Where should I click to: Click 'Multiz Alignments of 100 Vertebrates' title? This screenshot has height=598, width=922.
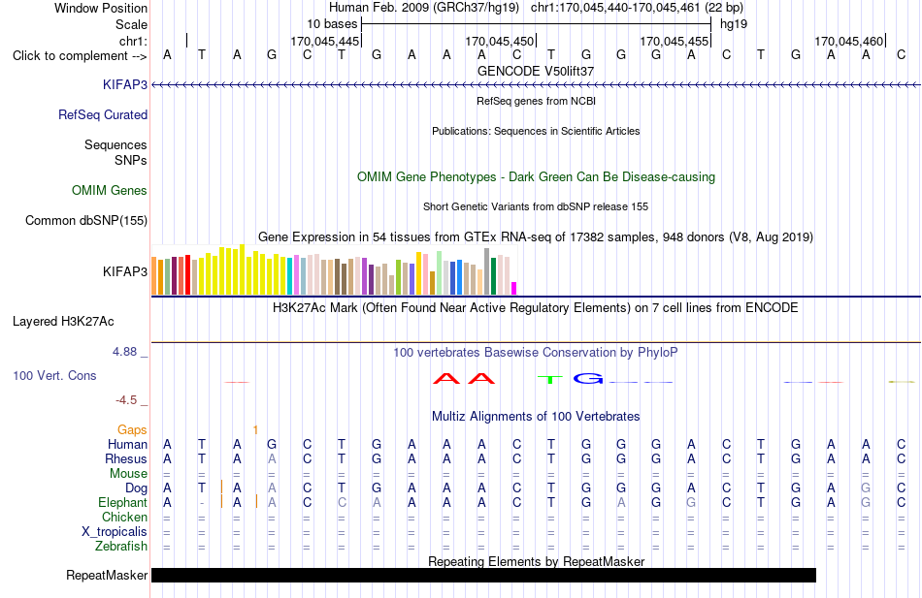536,417
